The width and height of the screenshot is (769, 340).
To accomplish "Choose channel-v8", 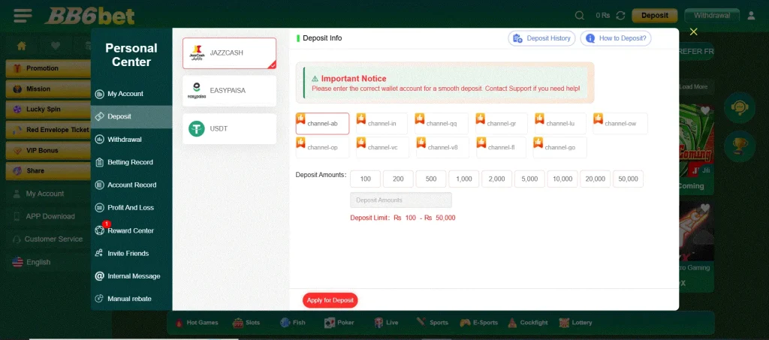I will [x=442, y=147].
